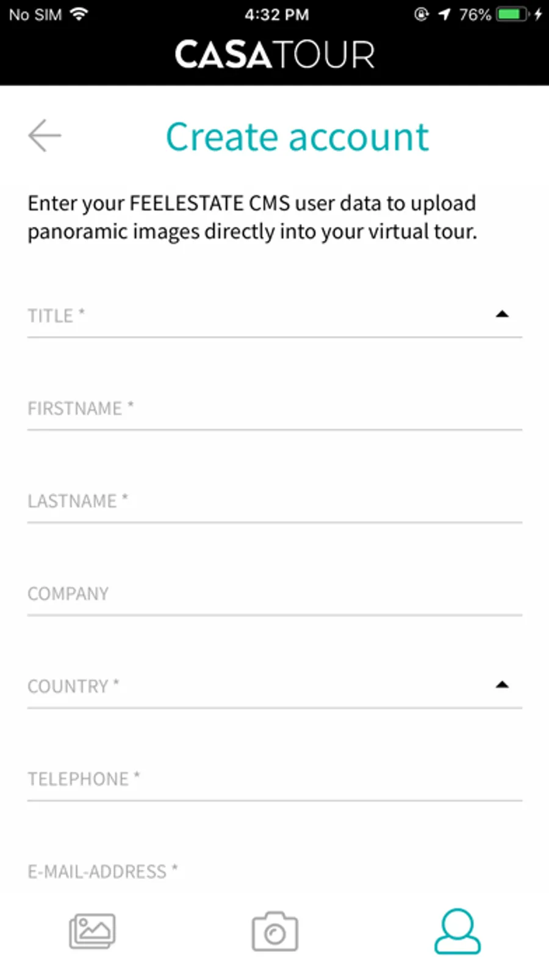Viewport: 549px width, 975px height.
Task: Expand the Title dropdown arrow
Action: point(502,315)
